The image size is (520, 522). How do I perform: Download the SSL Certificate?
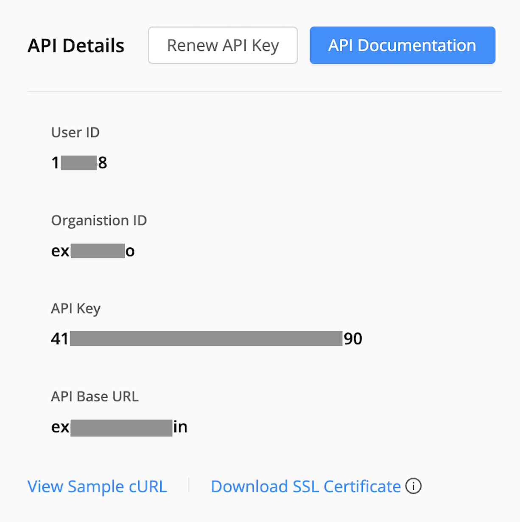point(305,486)
